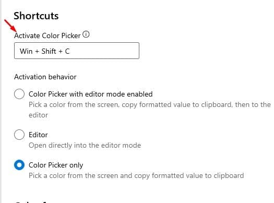
Task: Click the 'Activate Color Picker' field label
Action: coord(47,35)
